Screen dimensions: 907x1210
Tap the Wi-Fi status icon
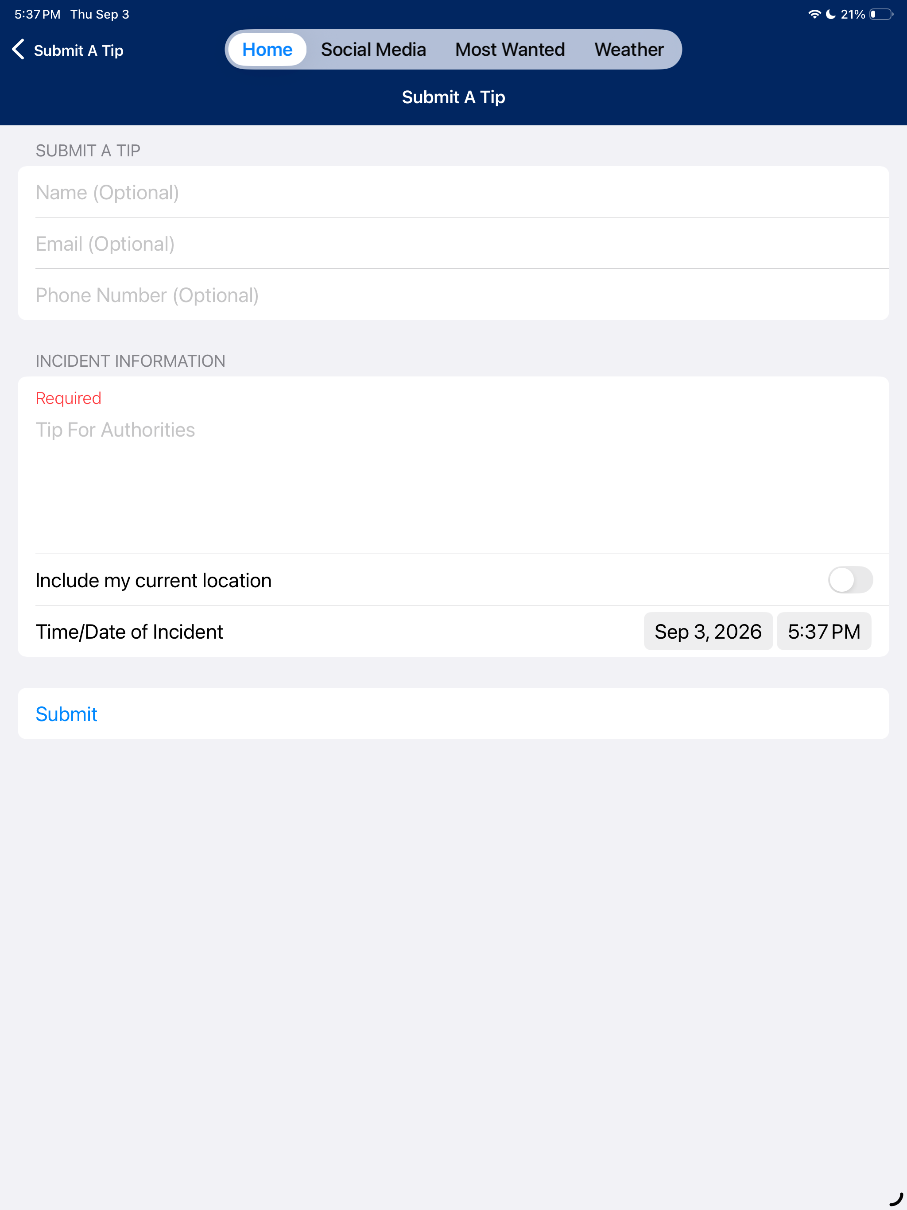(814, 14)
